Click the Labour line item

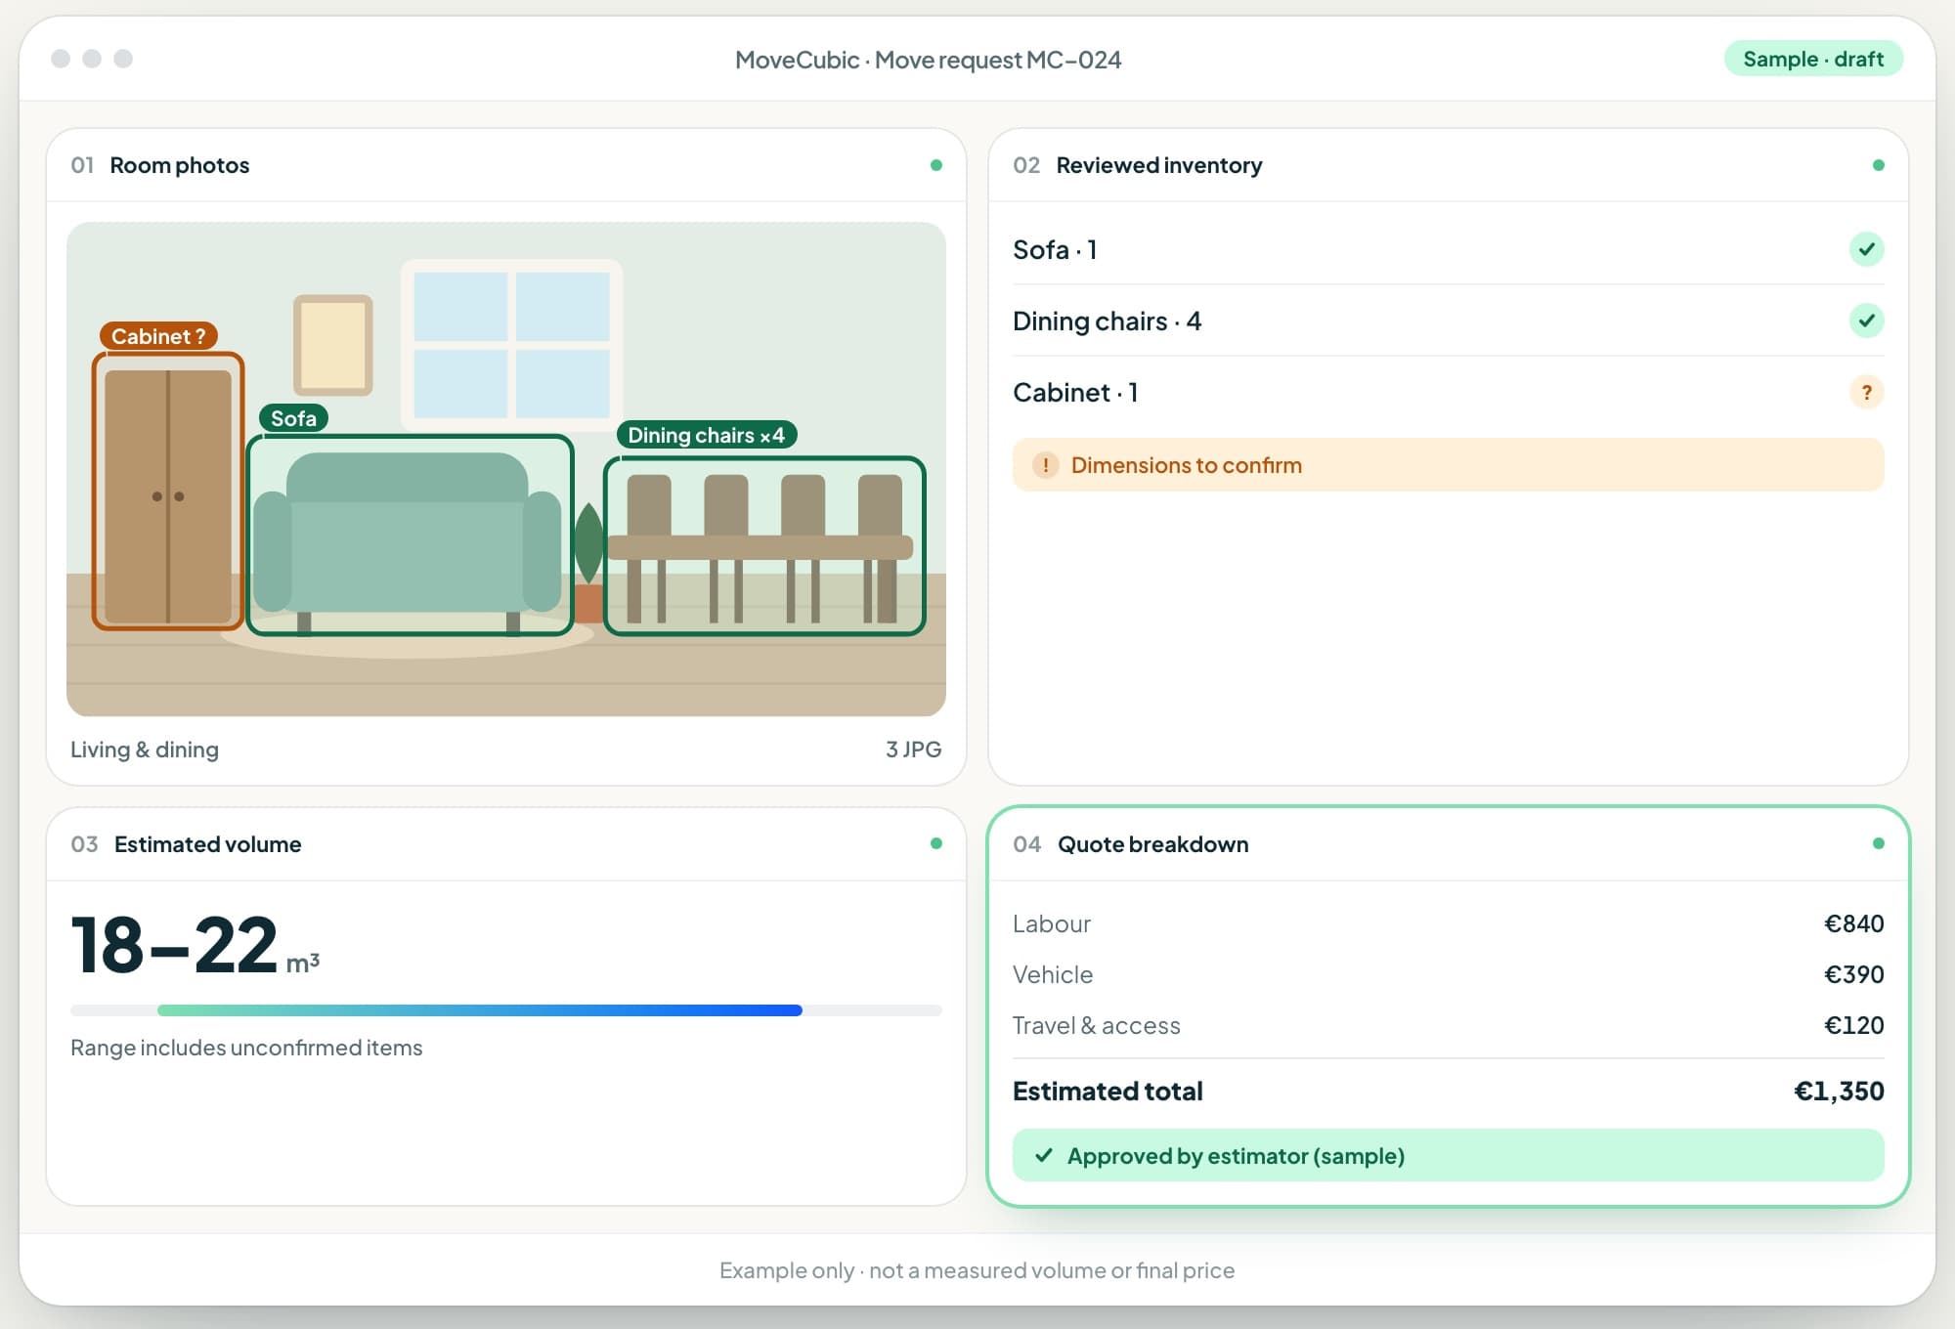pyautogui.click(x=1448, y=923)
